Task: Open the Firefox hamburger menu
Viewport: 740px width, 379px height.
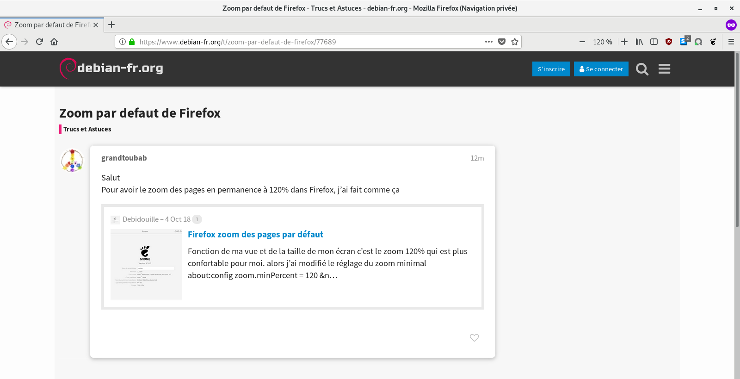Action: 731,42
